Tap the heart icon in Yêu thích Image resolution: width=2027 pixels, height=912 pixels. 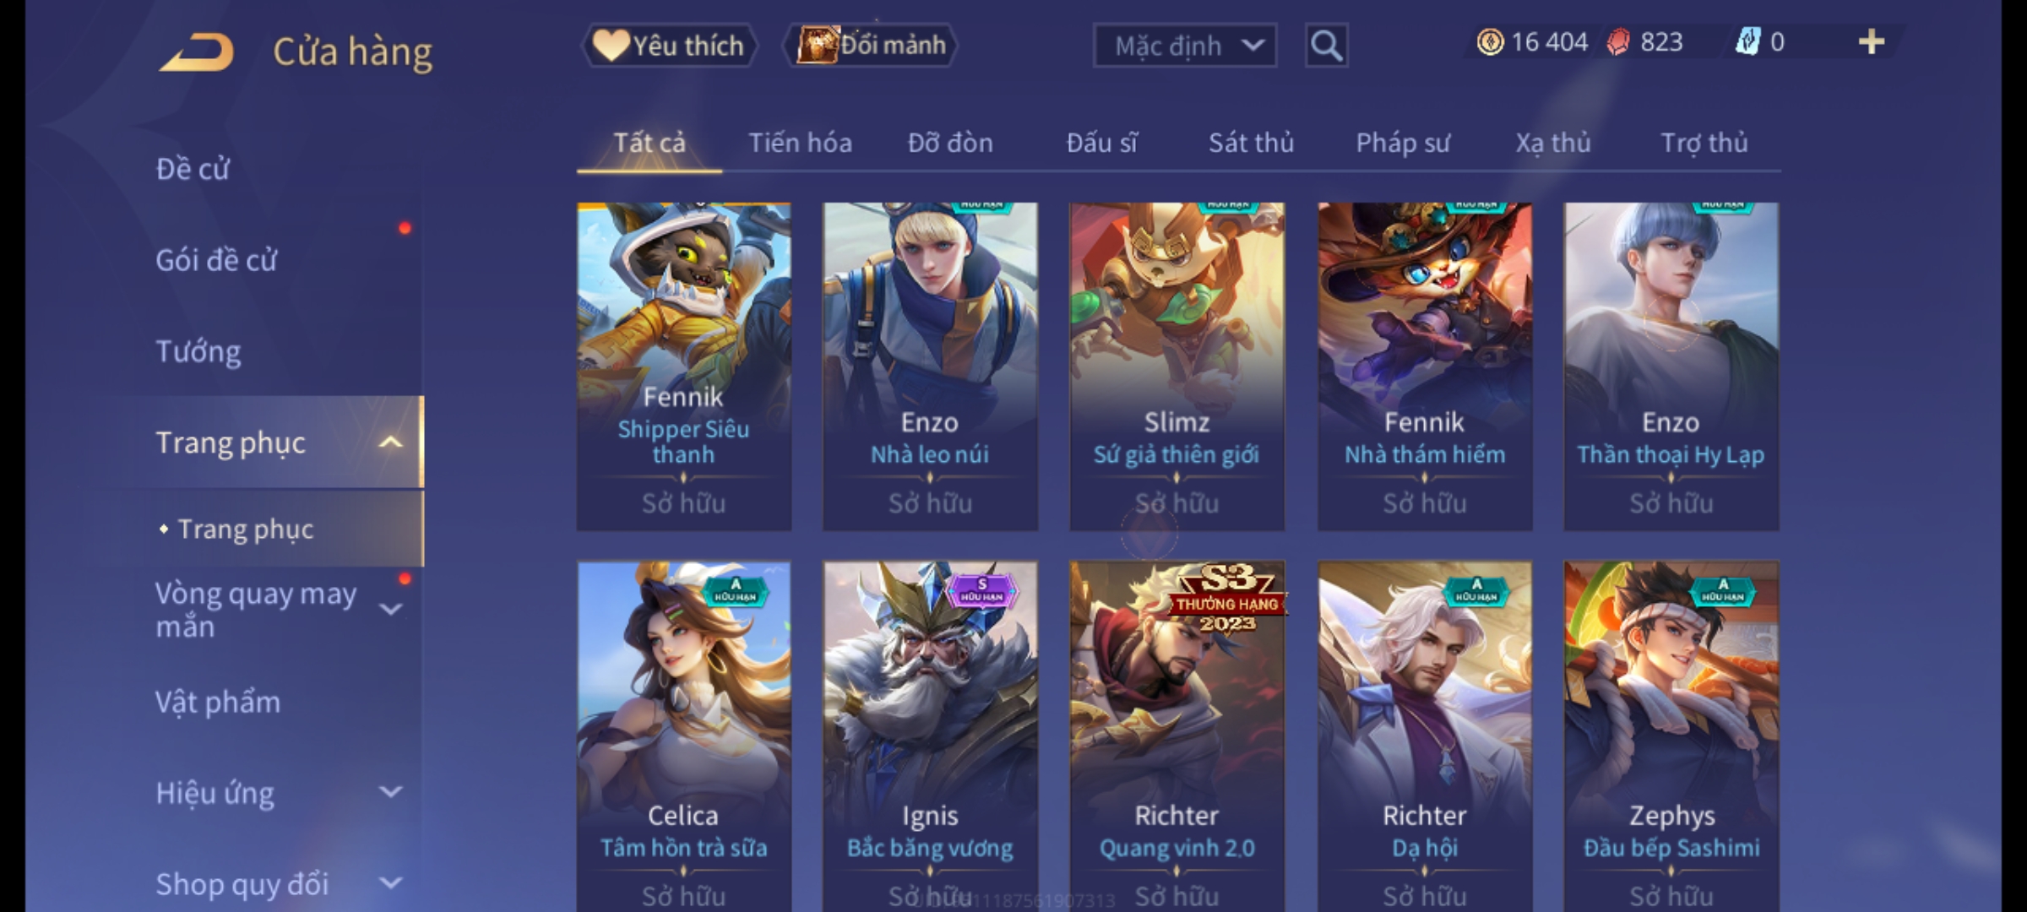(x=610, y=46)
